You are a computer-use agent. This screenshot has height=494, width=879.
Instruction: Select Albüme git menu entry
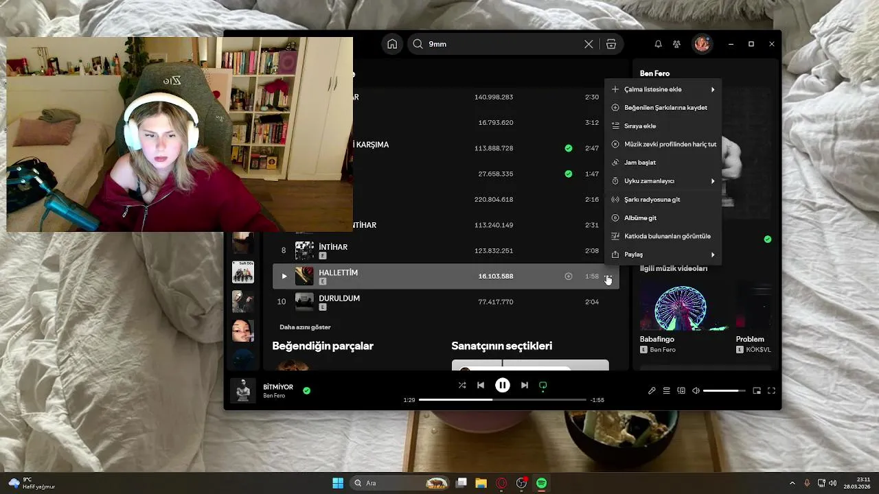(x=663, y=217)
